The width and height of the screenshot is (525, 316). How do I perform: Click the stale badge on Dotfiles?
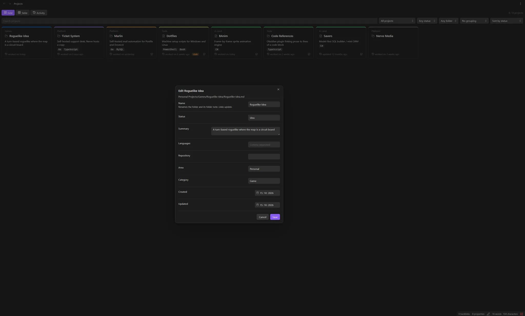[x=195, y=54]
